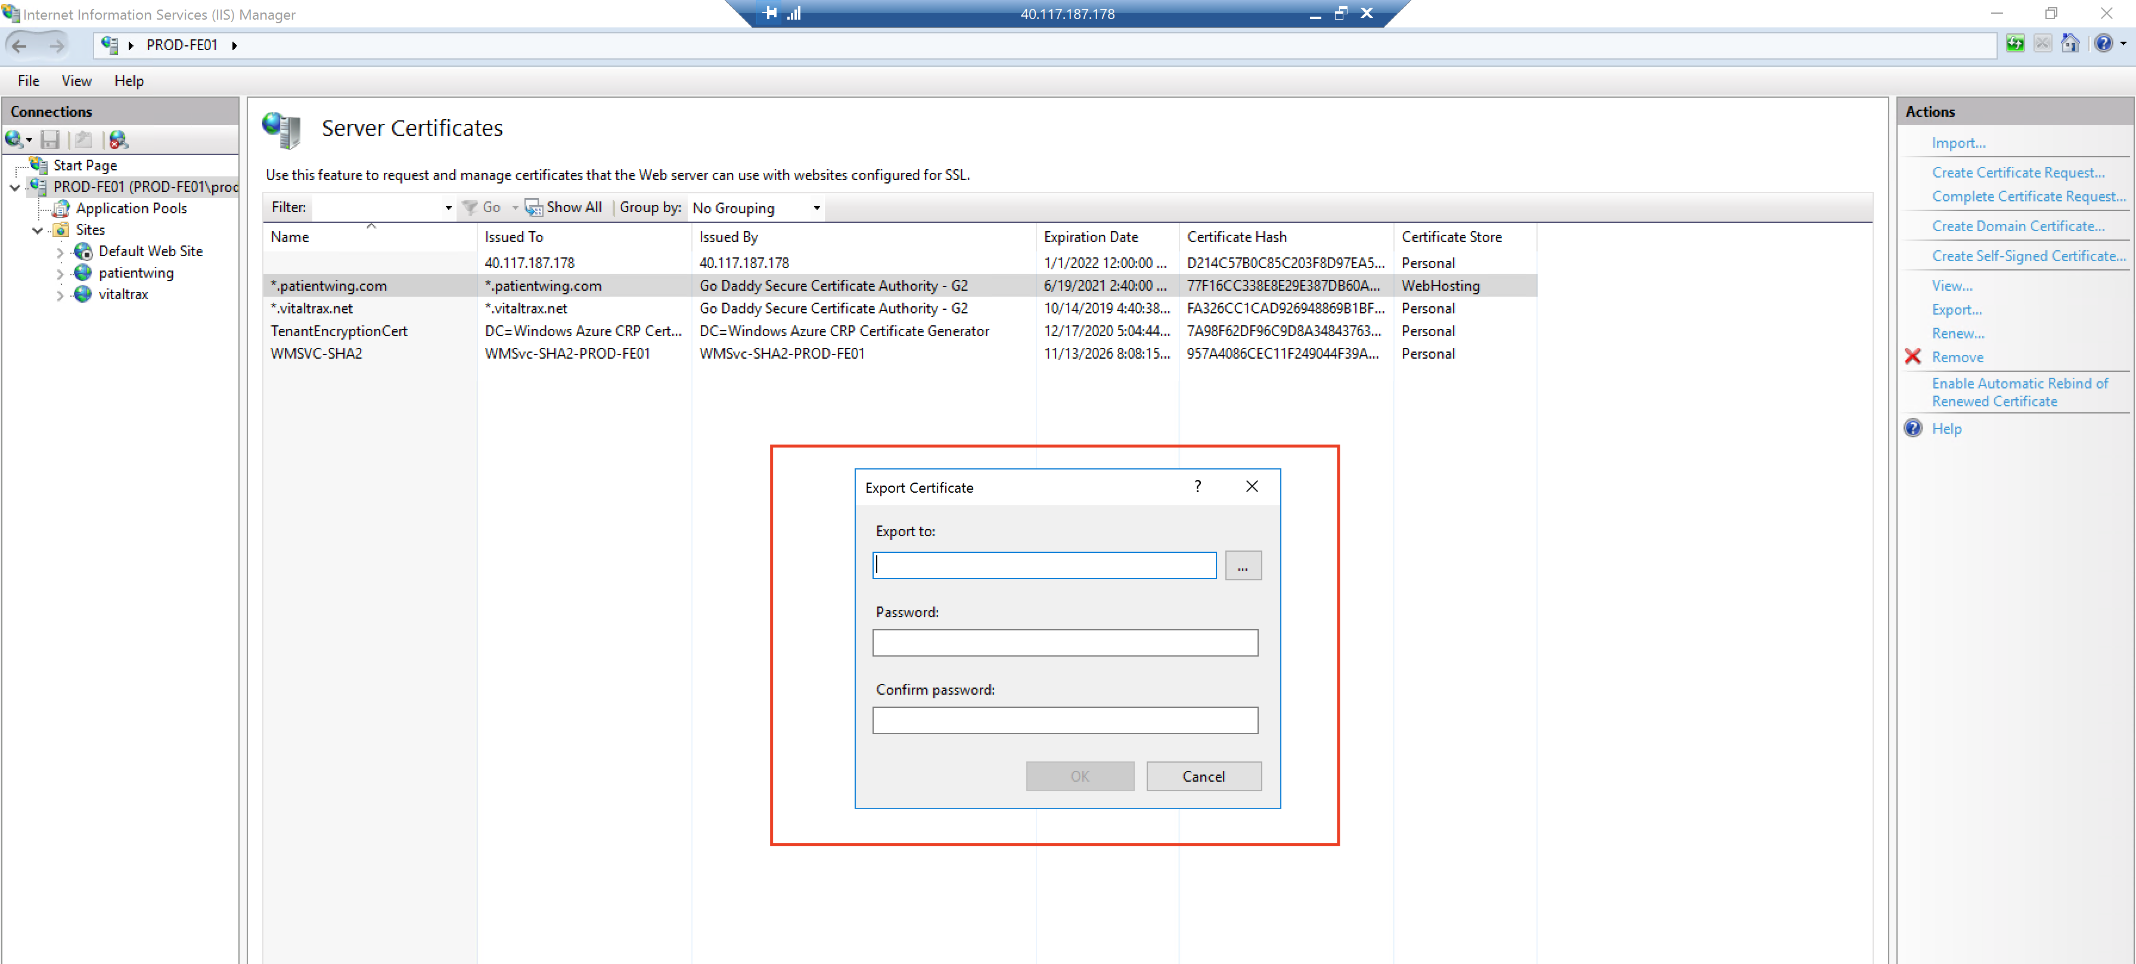Click the green Refresh page icon
2136x964 pixels.
pyautogui.click(x=2015, y=44)
